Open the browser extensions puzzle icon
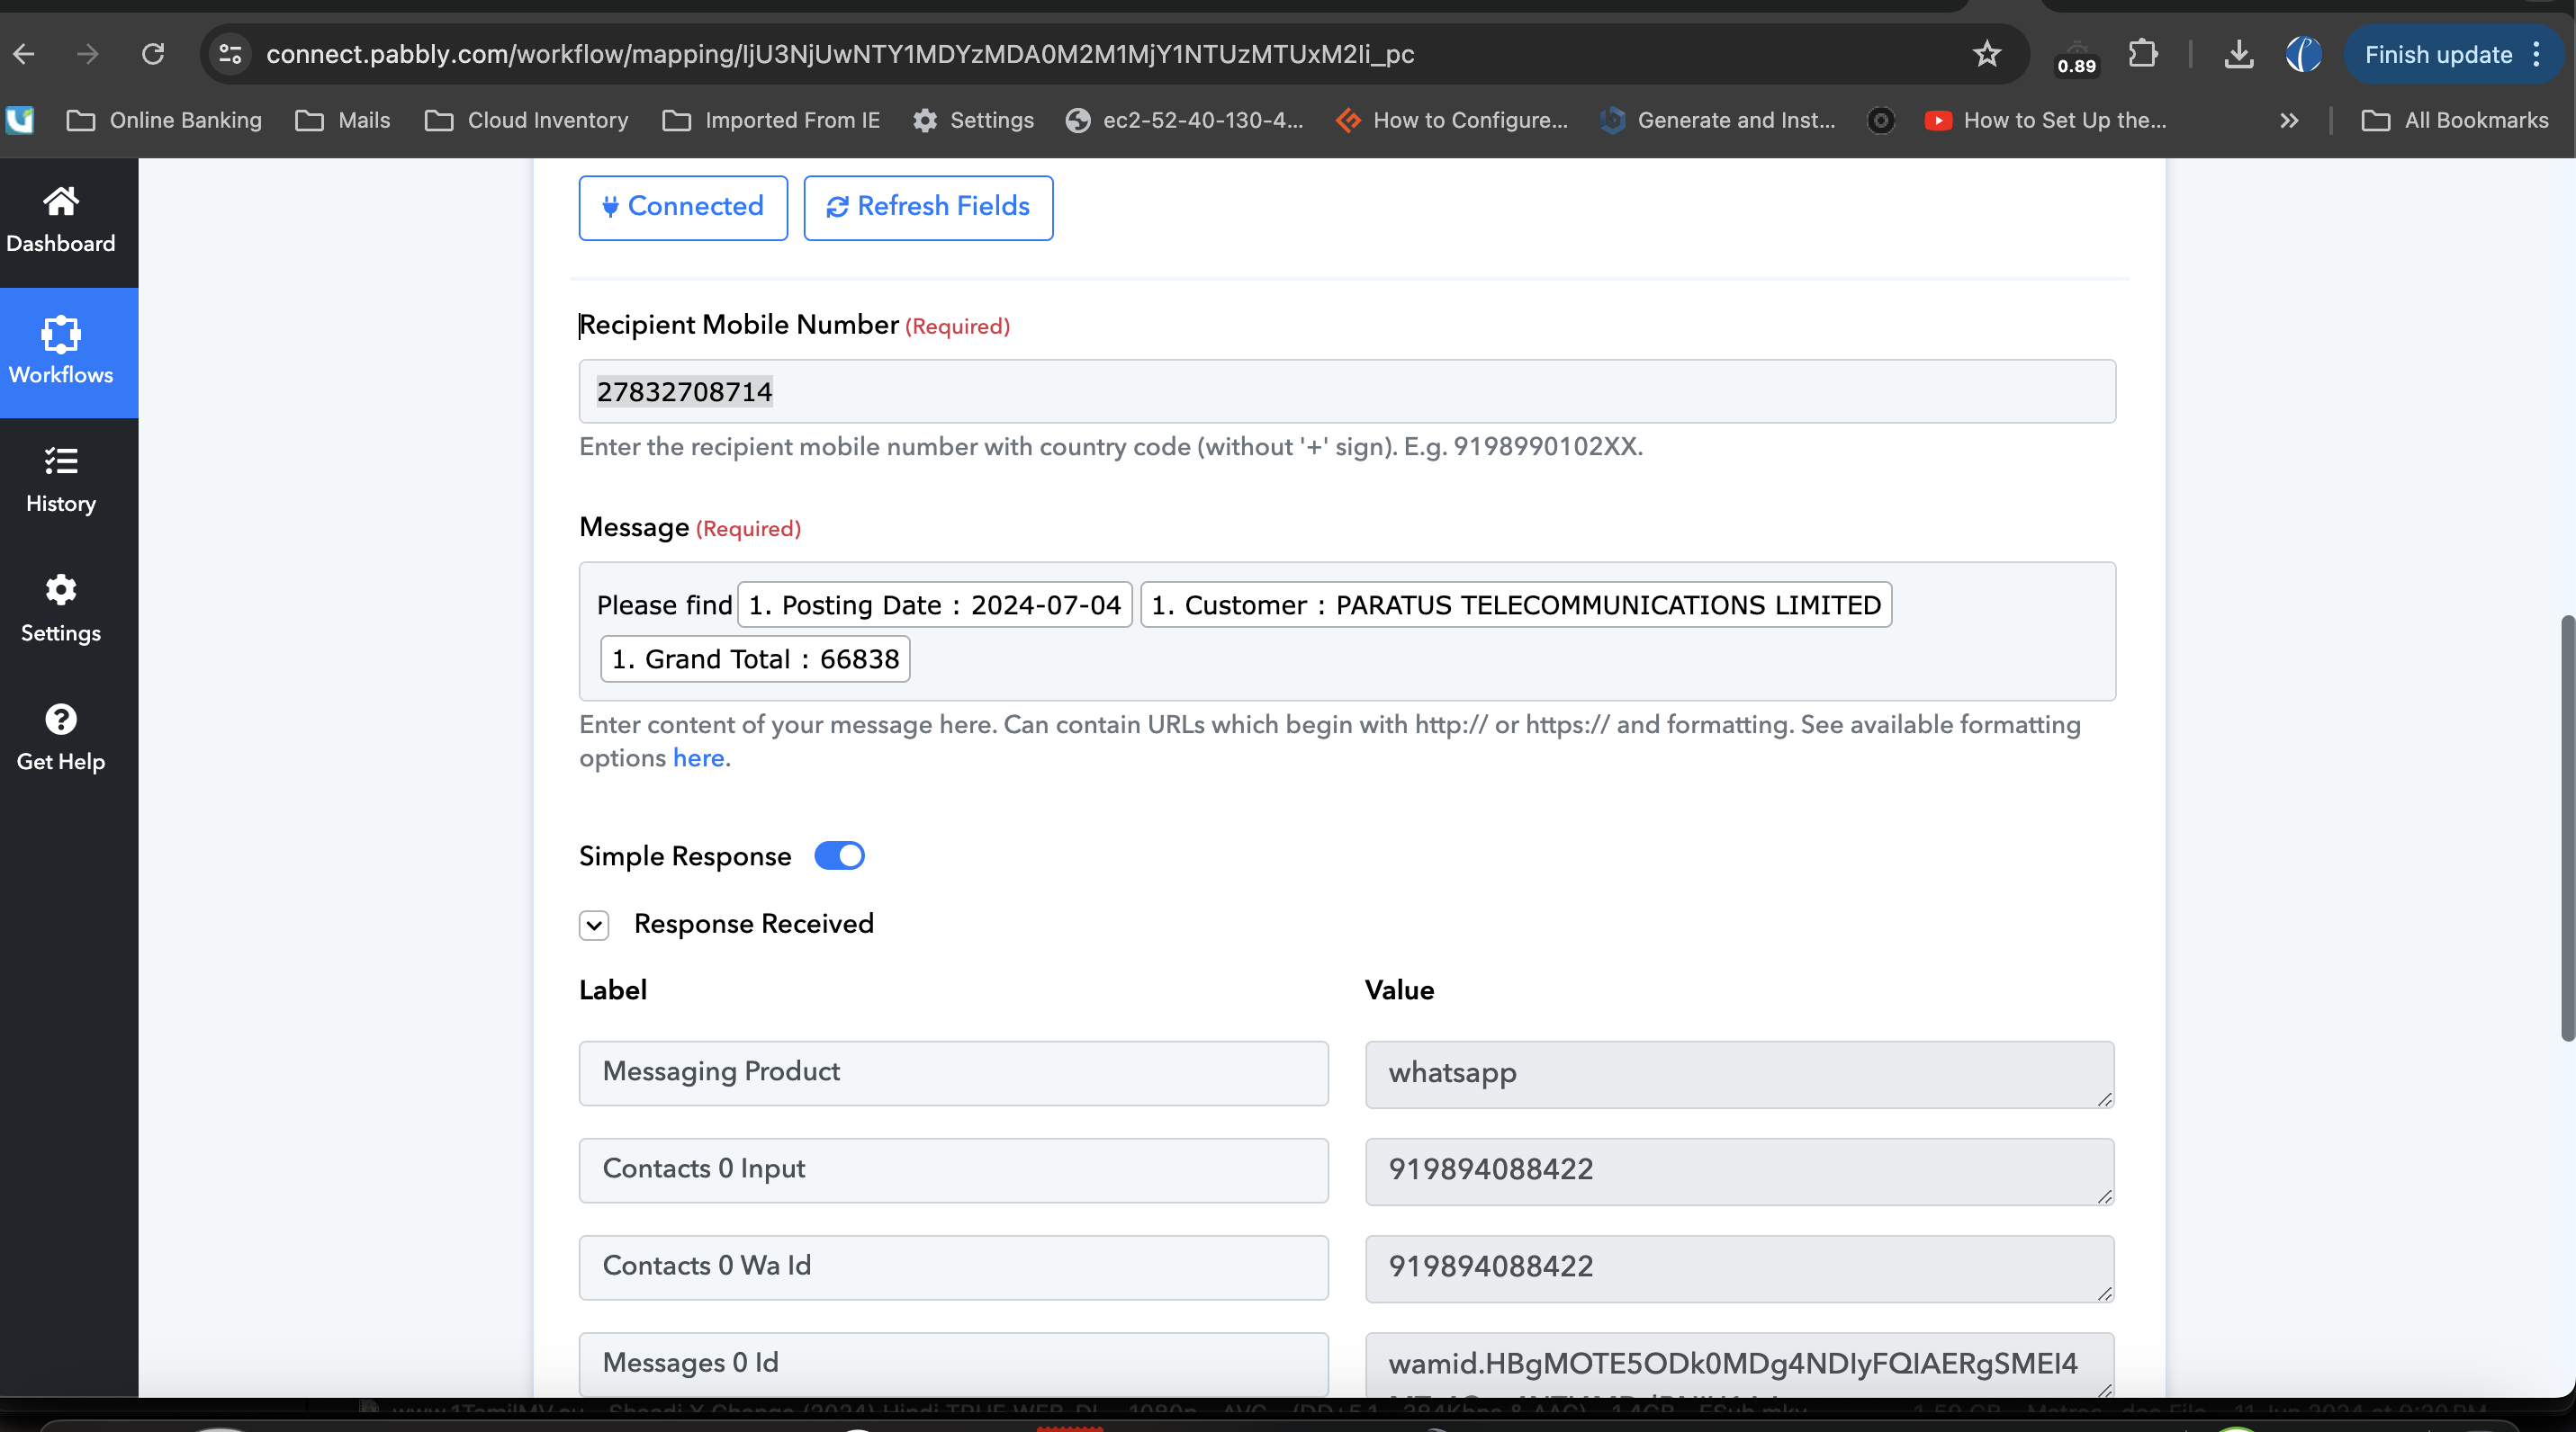The width and height of the screenshot is (2576, 1432). point(2142,54)
